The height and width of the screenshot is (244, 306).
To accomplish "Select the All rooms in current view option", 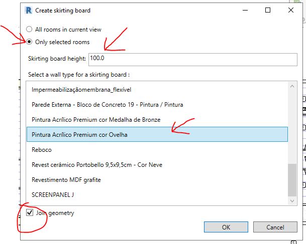I will (x=29, y=30).
